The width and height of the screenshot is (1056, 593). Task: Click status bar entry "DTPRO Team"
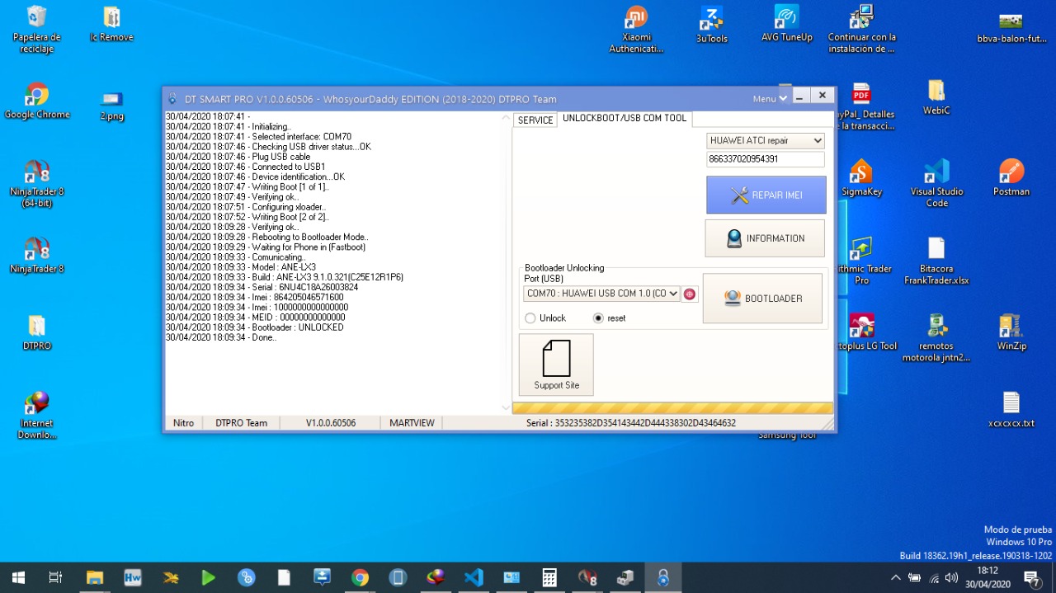(241, 423)
